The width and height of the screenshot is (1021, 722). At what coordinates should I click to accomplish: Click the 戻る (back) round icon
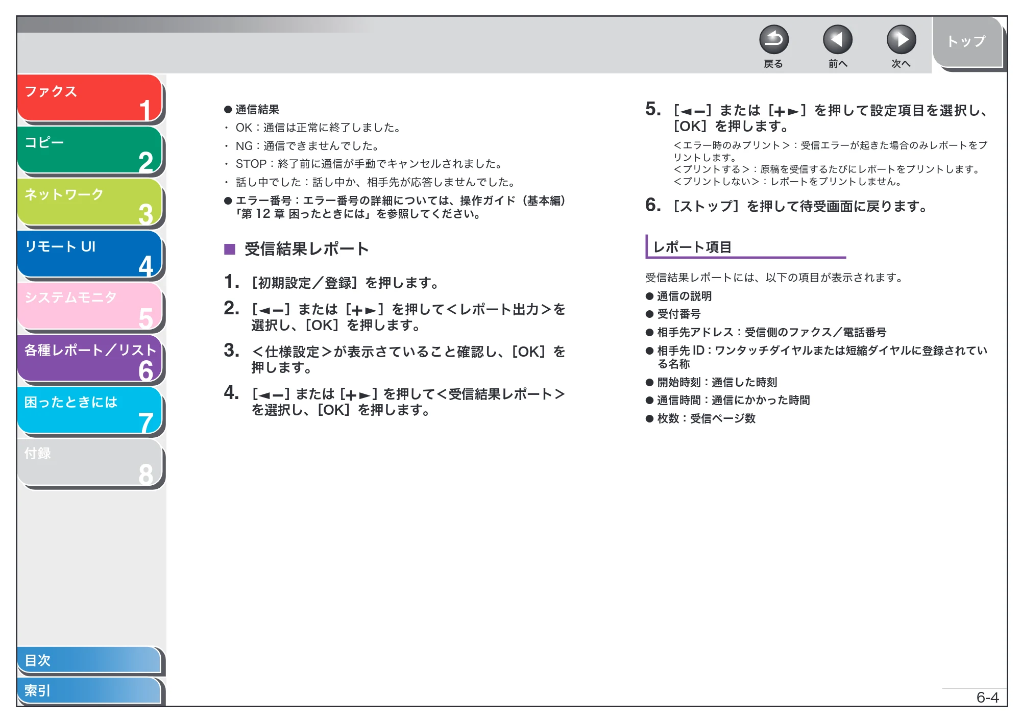click(x=773, y=39)
